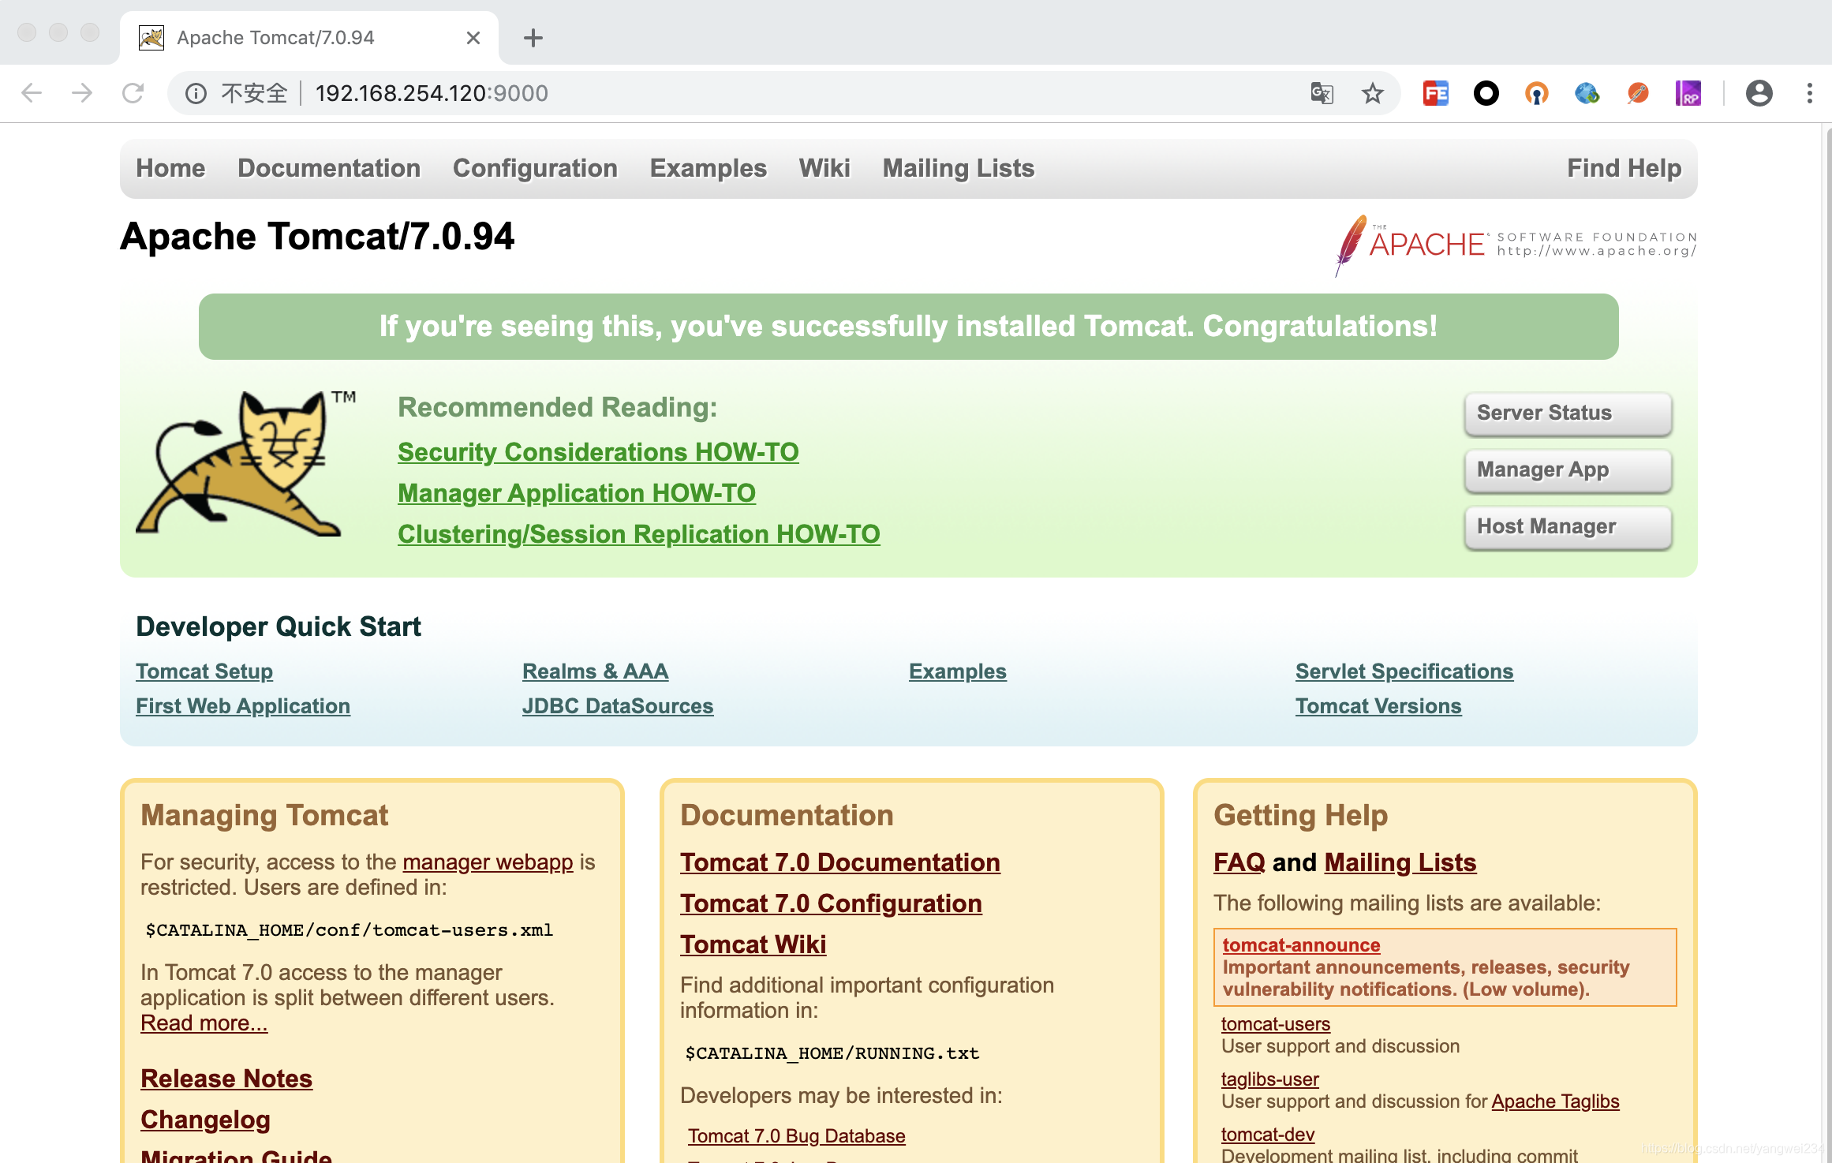Open the Mailing Lists navigation item
Screen dimensions: 1832x1163
coord(959,168)
